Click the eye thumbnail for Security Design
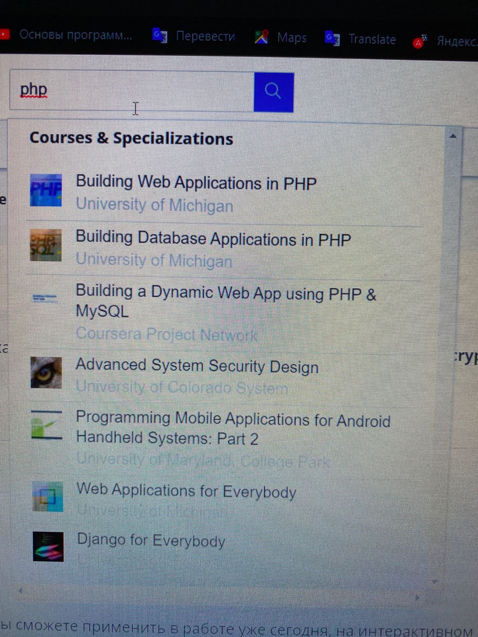 click(46, 372)
